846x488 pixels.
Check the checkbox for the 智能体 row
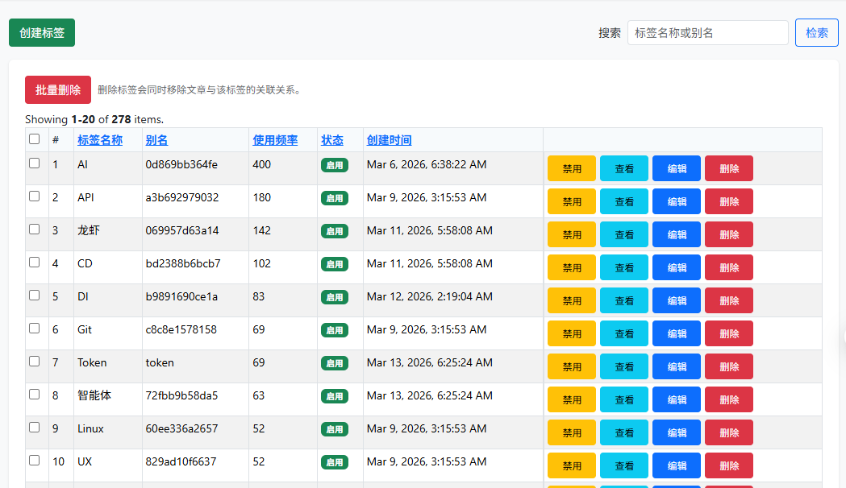35,395
